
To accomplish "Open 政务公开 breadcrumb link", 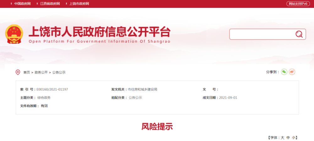I will pos(41,72).
